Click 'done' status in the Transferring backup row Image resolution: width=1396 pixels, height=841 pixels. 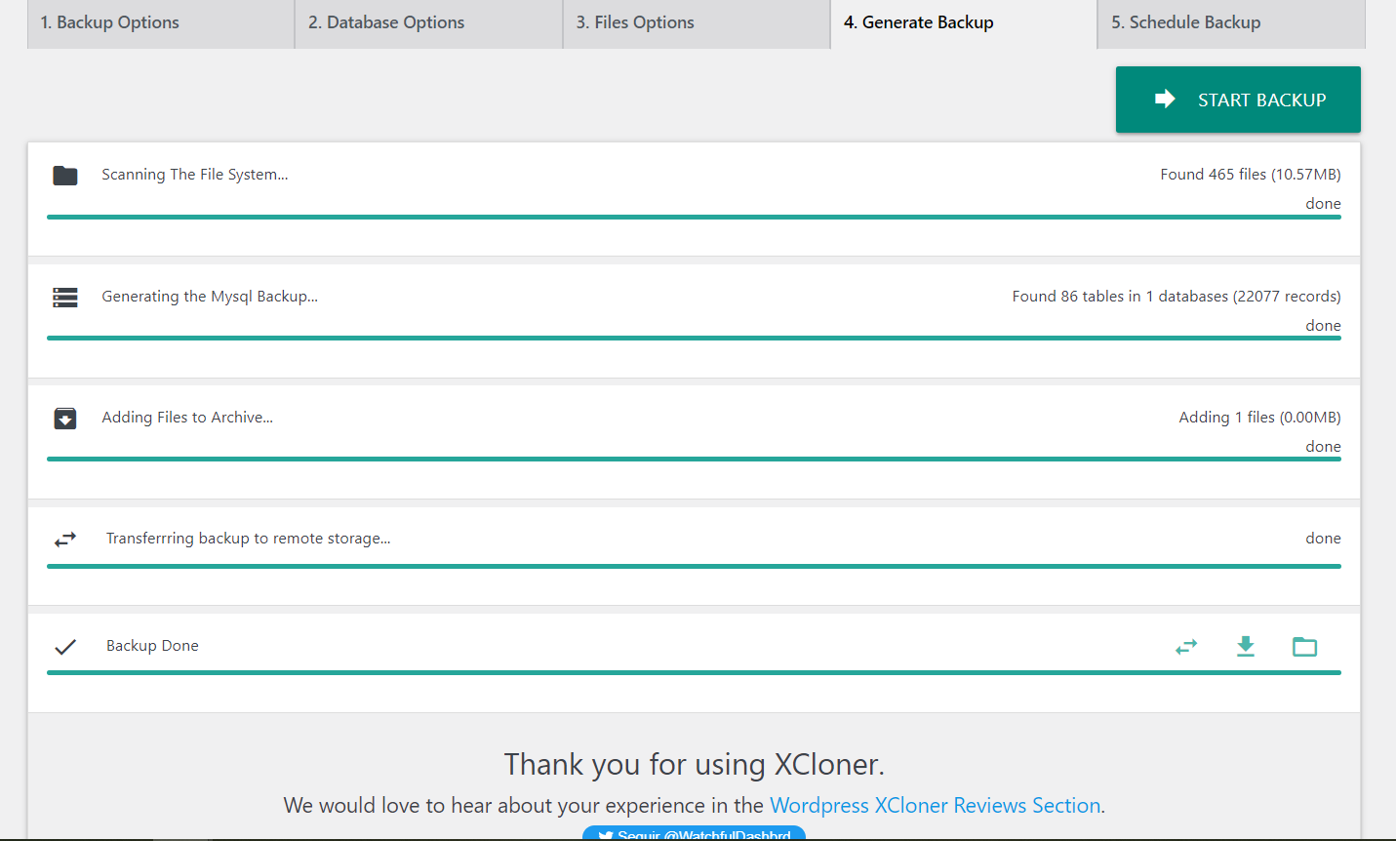click(1323, 539)
